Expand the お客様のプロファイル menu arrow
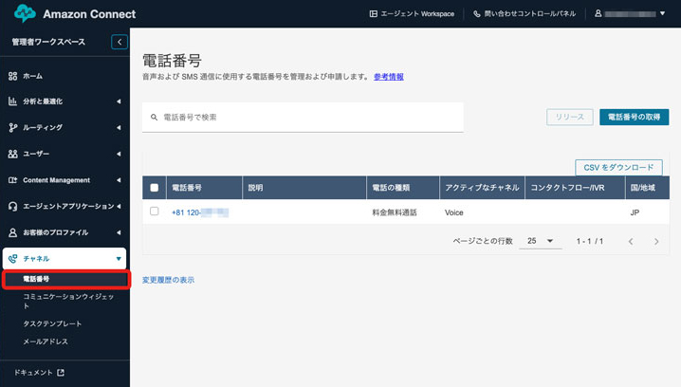The image size is (681, 387). point(119,232)
